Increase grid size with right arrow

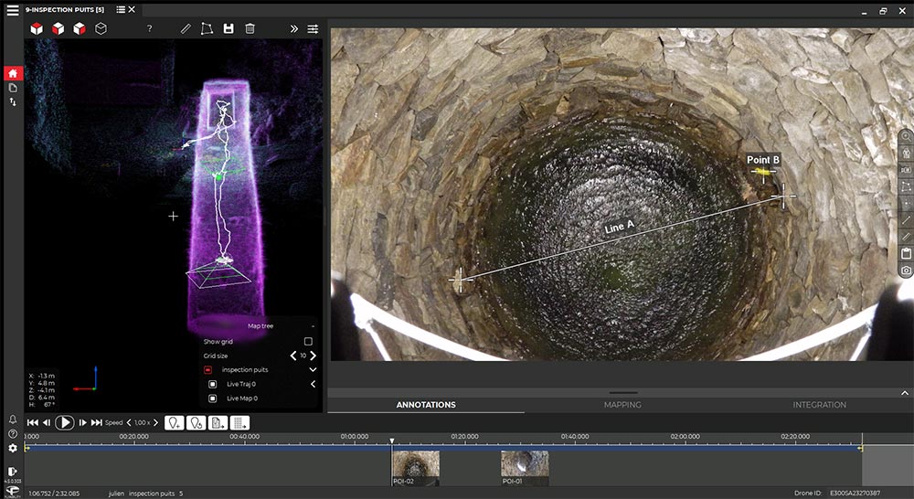pos(314,356)
